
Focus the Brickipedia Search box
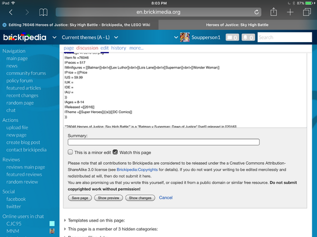click(x=285, y=37)
